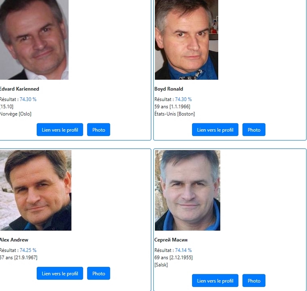Open profile link for Сергей Масин

(x=215, y=281)
